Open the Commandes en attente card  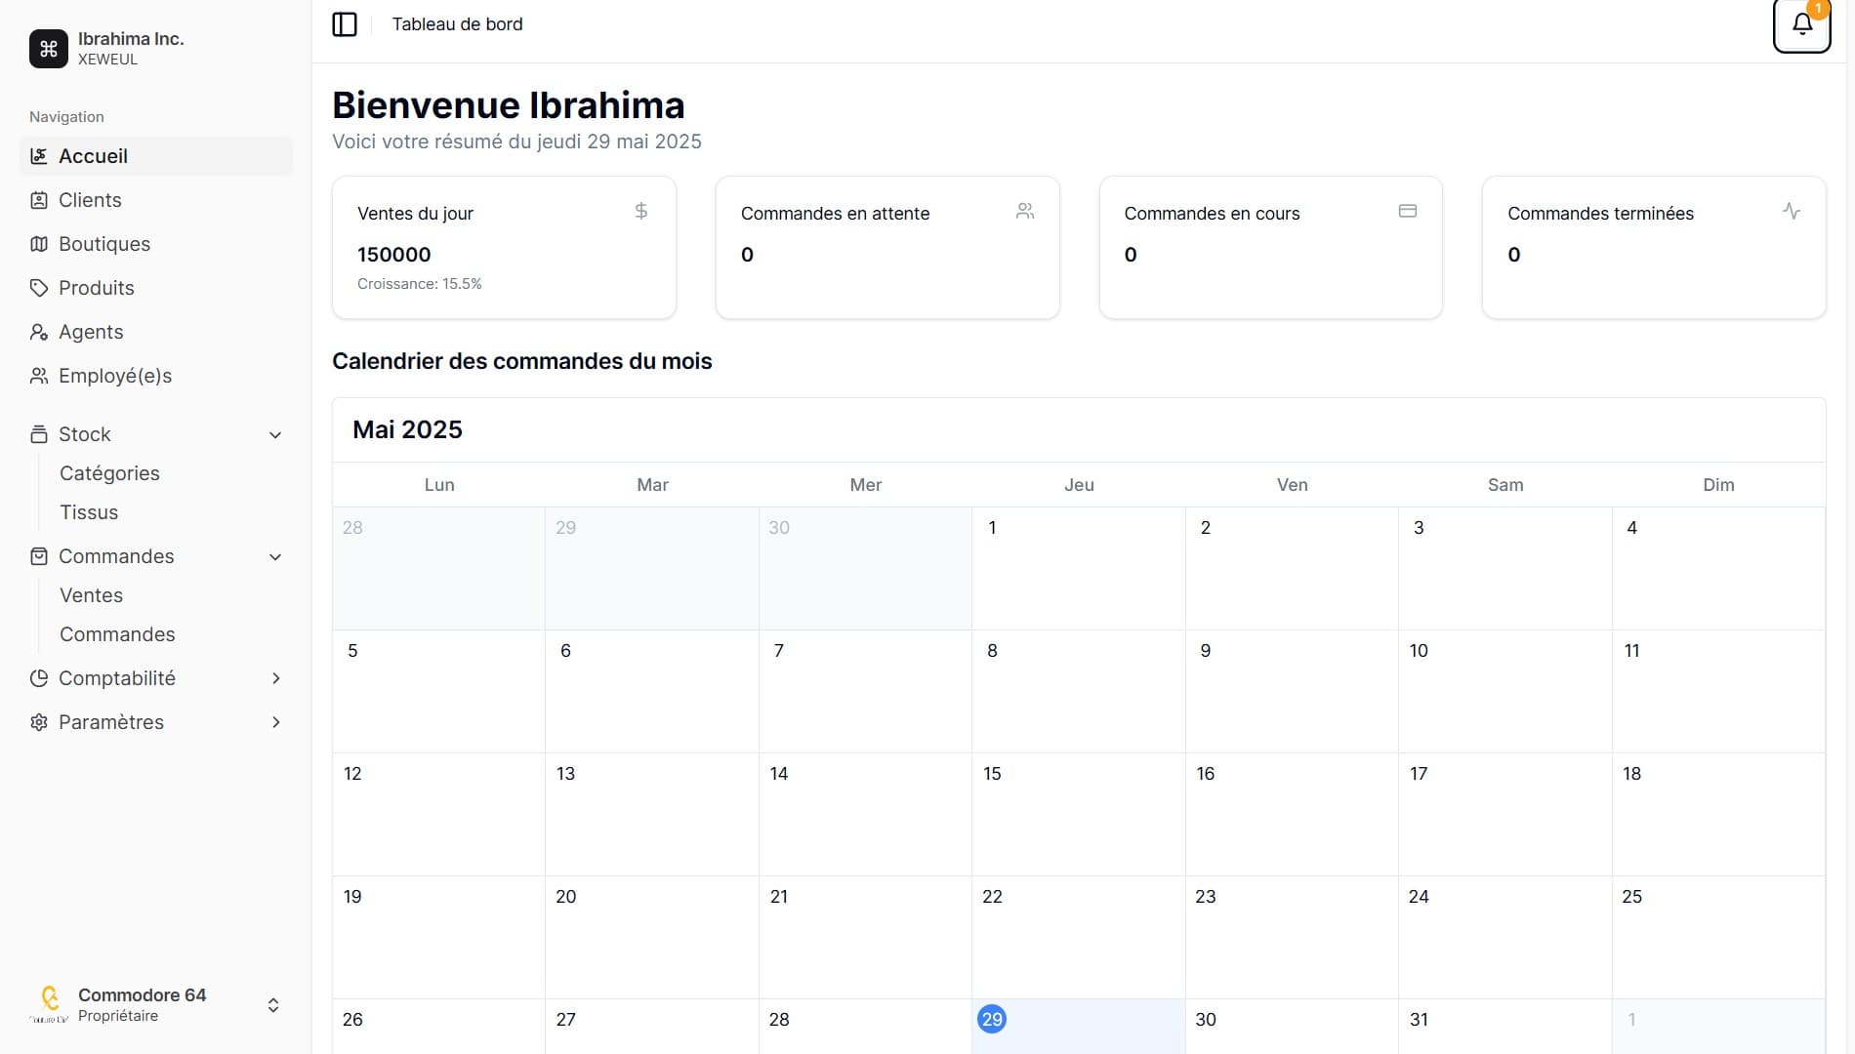tap(887, 247)
